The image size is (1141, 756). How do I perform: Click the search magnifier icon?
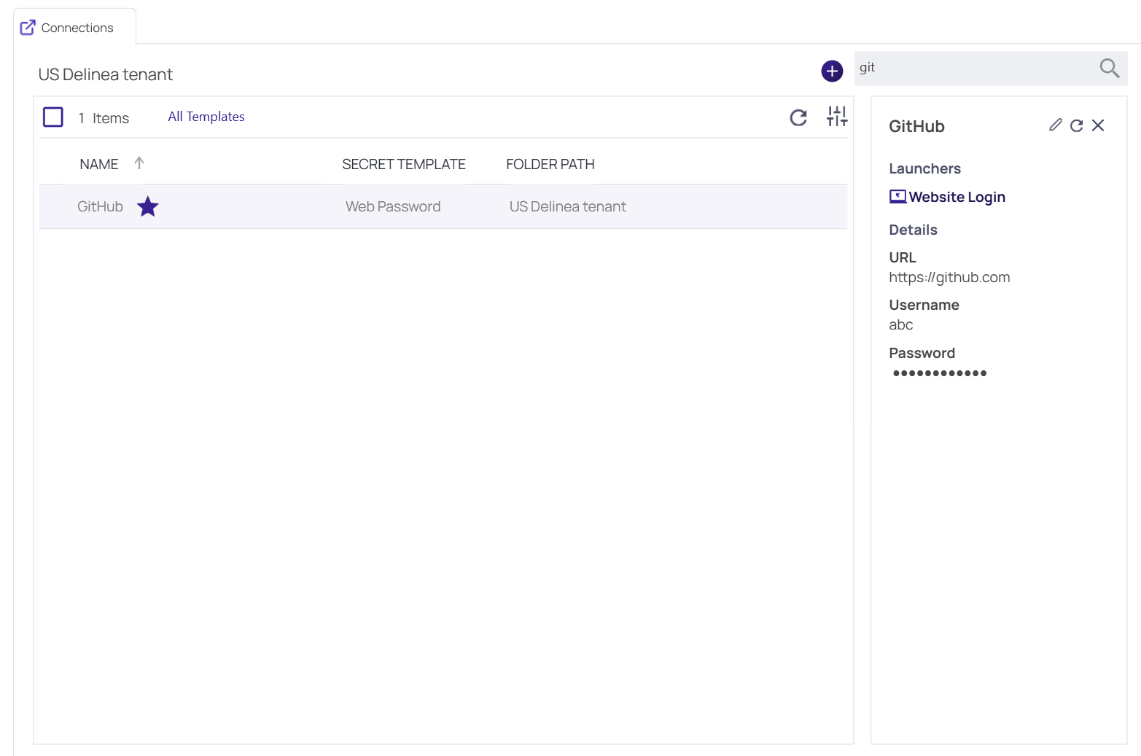point(1109,68)
